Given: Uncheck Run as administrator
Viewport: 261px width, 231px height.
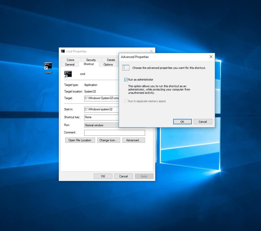Looking at the screenshot, I should pos(126,80).
